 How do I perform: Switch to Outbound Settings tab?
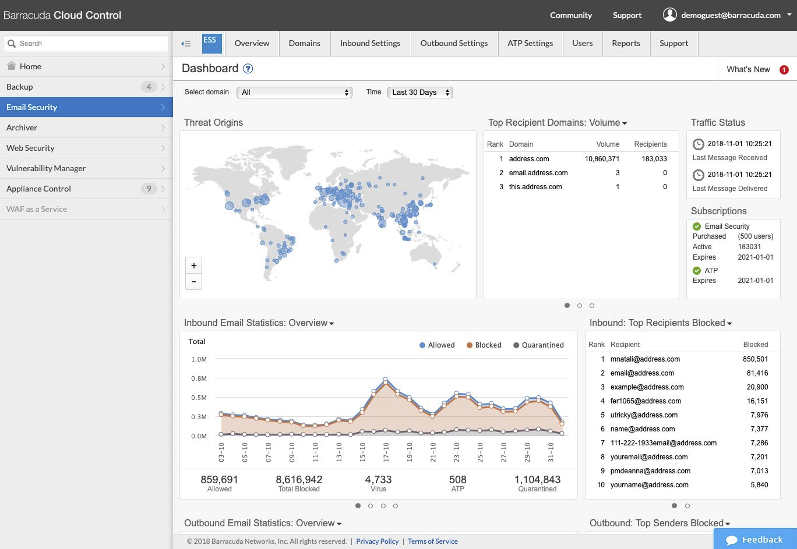tap(454, 44)
